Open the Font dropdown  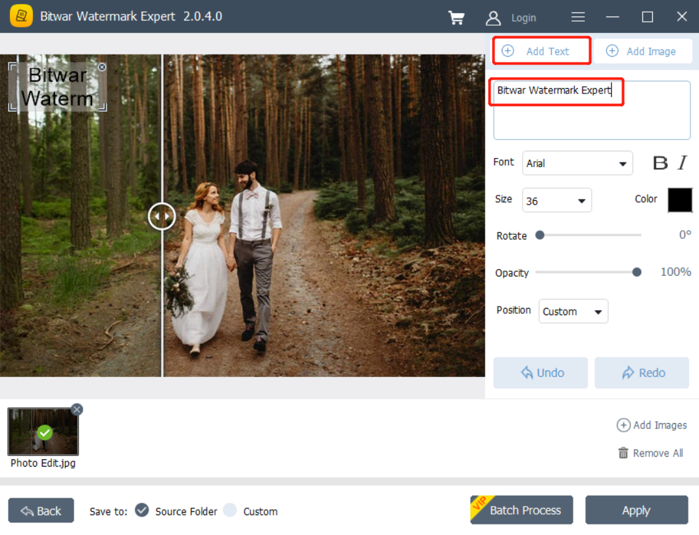(x=577, y=163)
